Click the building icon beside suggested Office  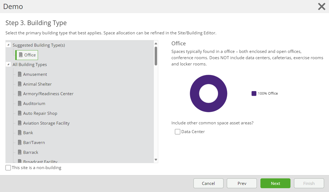(x=21, y=55)
